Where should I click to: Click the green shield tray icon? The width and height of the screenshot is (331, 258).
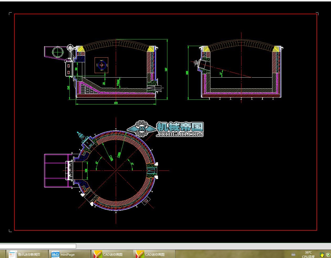click(x=328, y=255)
